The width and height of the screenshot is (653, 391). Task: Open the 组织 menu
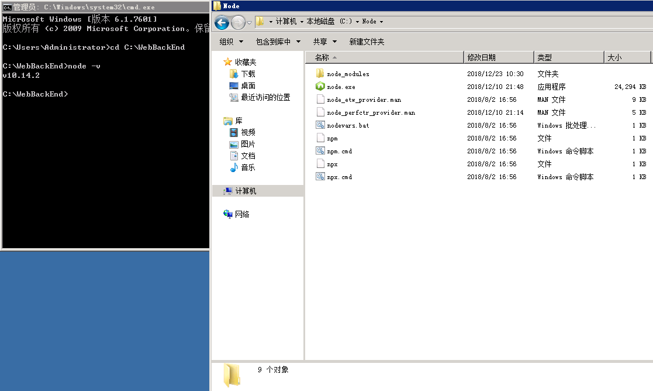231,42
